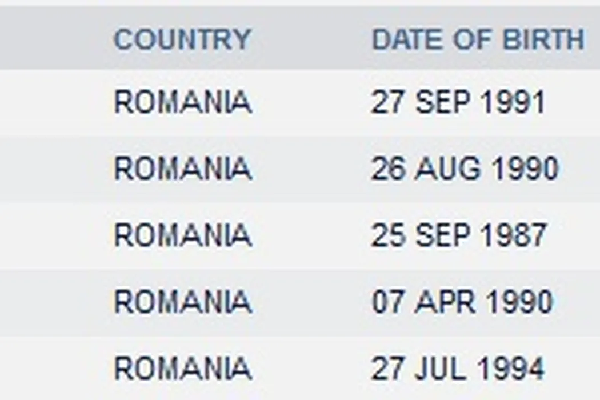
Task: Select the birthdate 27 SEP 1991
Action: [x=458, y=103]
